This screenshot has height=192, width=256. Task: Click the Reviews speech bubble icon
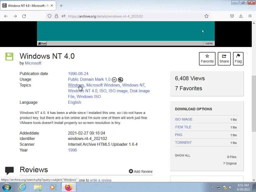pyautogui.click(x=9, y=170)
